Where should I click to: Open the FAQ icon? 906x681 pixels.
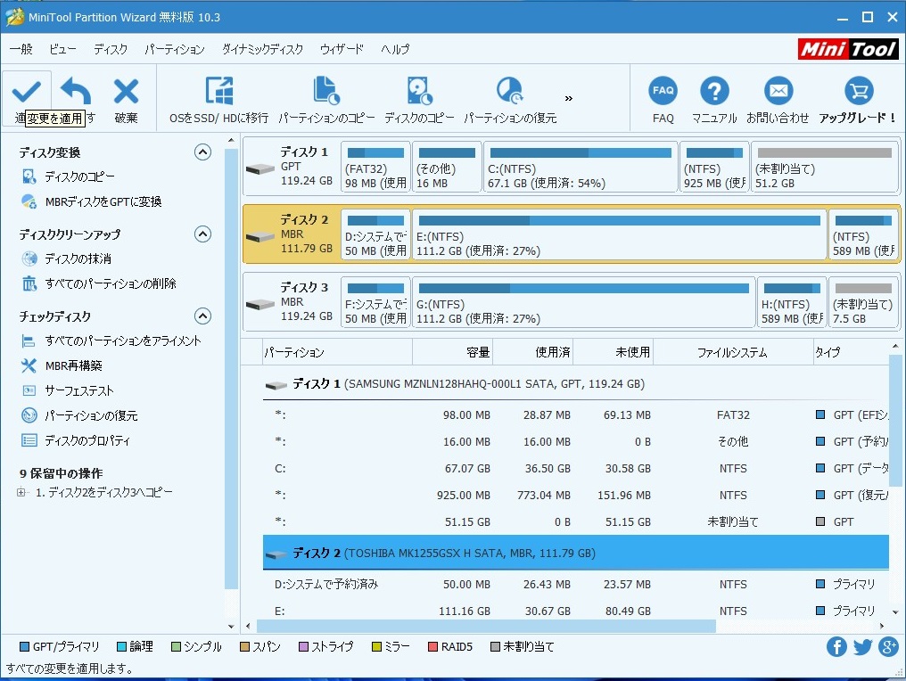click(663, 91)
